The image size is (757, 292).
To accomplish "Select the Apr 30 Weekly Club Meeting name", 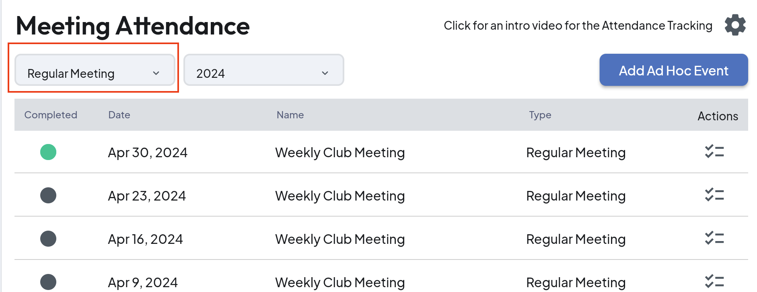I will pyautogui.click(x=340, y=153).
